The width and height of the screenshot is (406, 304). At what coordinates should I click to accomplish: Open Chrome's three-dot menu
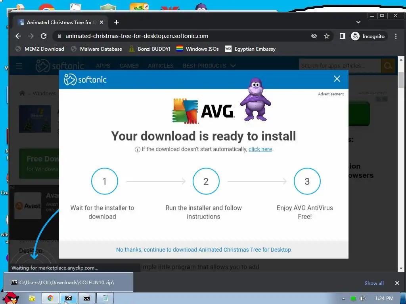[x=396, y=36]
